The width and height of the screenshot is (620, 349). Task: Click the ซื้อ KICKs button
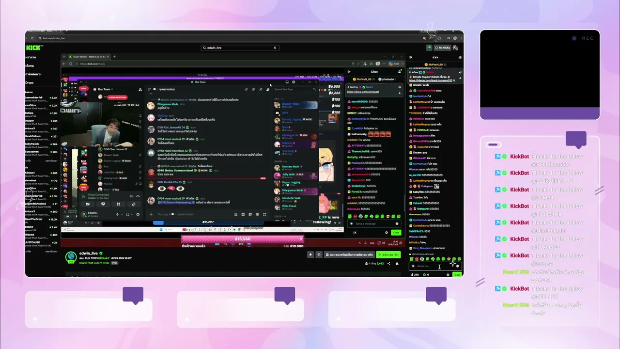pyautogui.click(x=442, y=48)
